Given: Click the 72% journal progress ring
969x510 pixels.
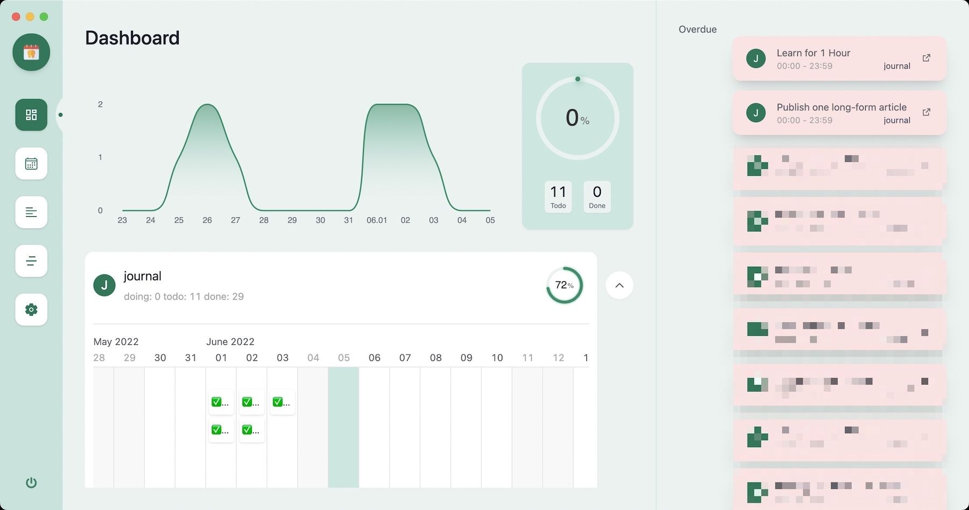Looking at the screenshot, I should (564, 285).
